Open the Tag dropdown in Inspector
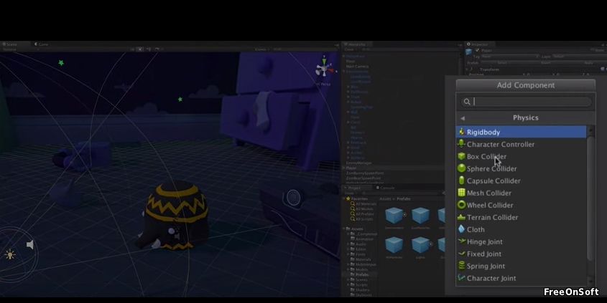 (x=510, y=57)
